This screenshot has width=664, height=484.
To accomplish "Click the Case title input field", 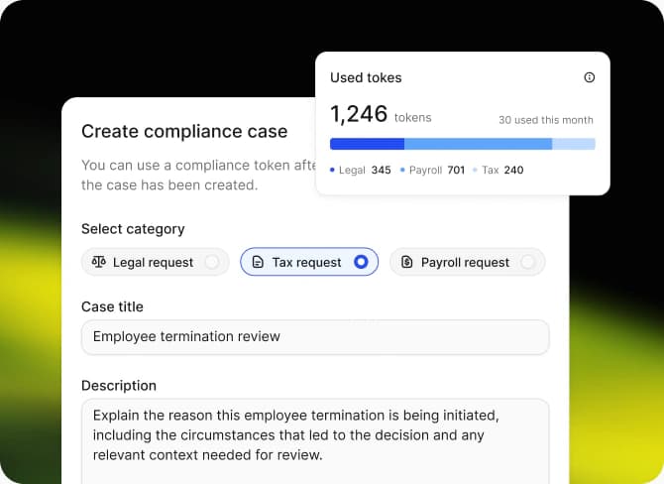I will pyautogui.click(x=315, y=337).
